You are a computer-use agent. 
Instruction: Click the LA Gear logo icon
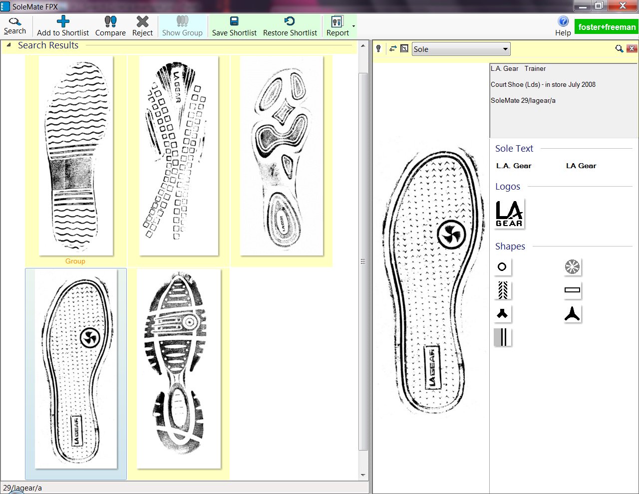[x=509, y=214]
